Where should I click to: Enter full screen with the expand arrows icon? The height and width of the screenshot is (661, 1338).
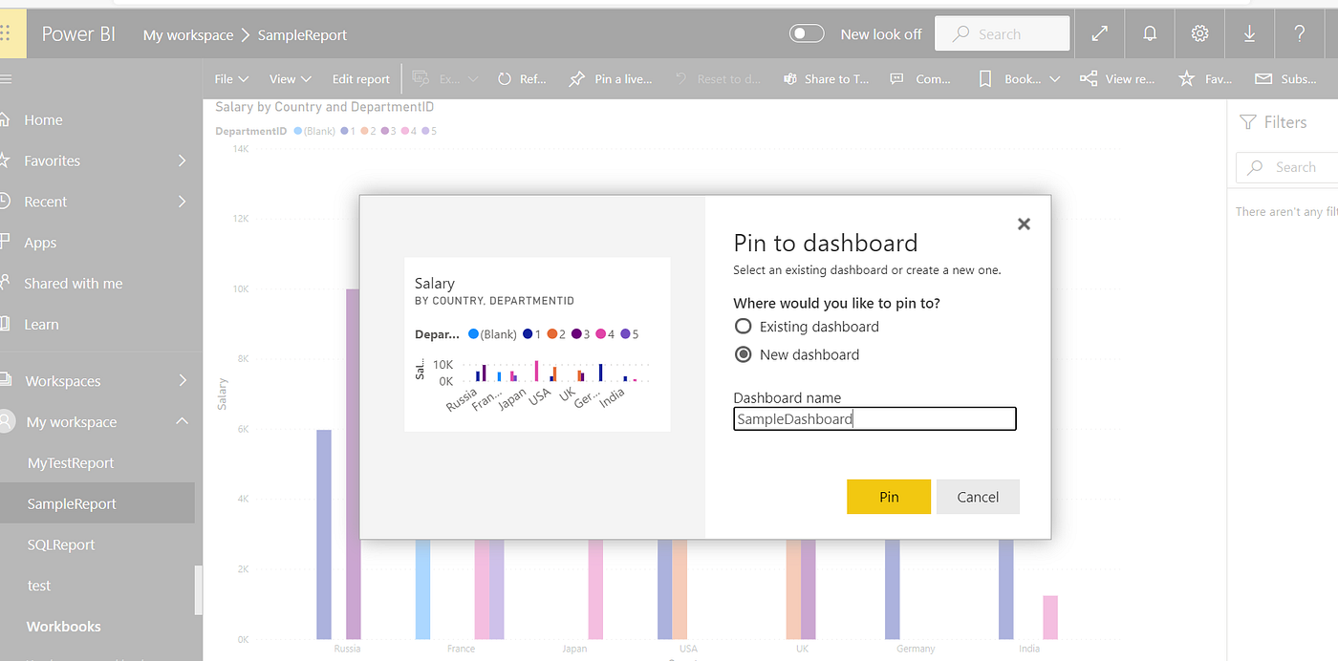point(1099,33)
